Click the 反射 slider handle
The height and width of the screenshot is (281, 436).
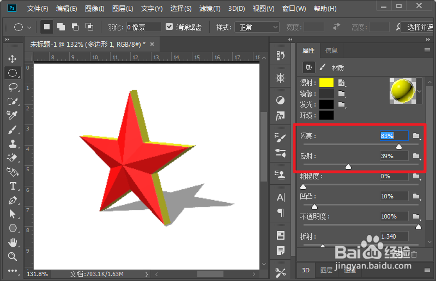pos(348,166)
